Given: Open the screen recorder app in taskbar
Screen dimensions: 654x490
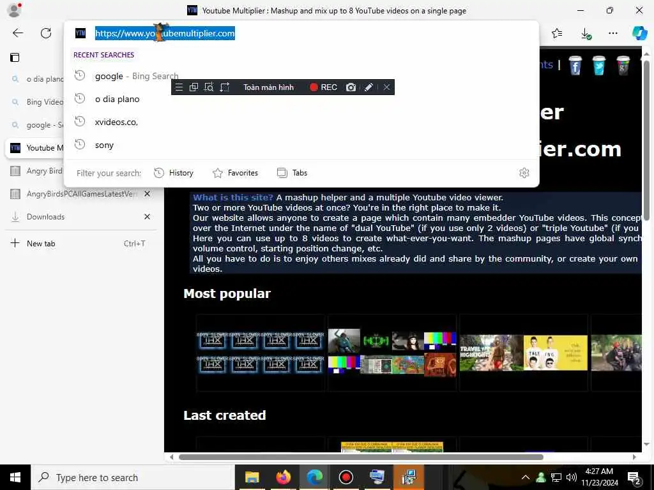Looking at the screenshot, I should pos(346,477).
